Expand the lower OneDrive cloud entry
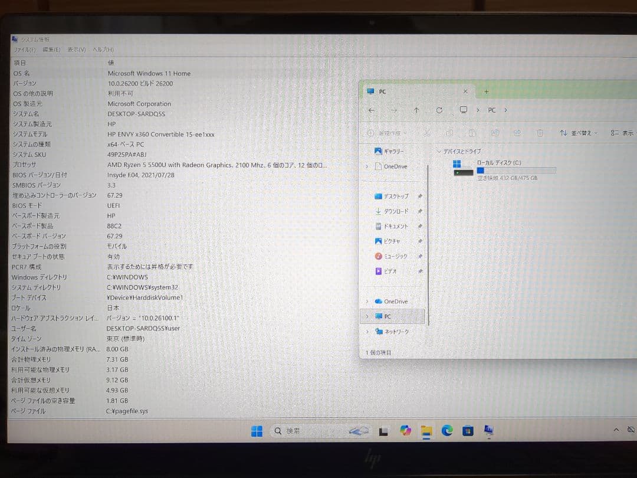 (x=367, y=301)
